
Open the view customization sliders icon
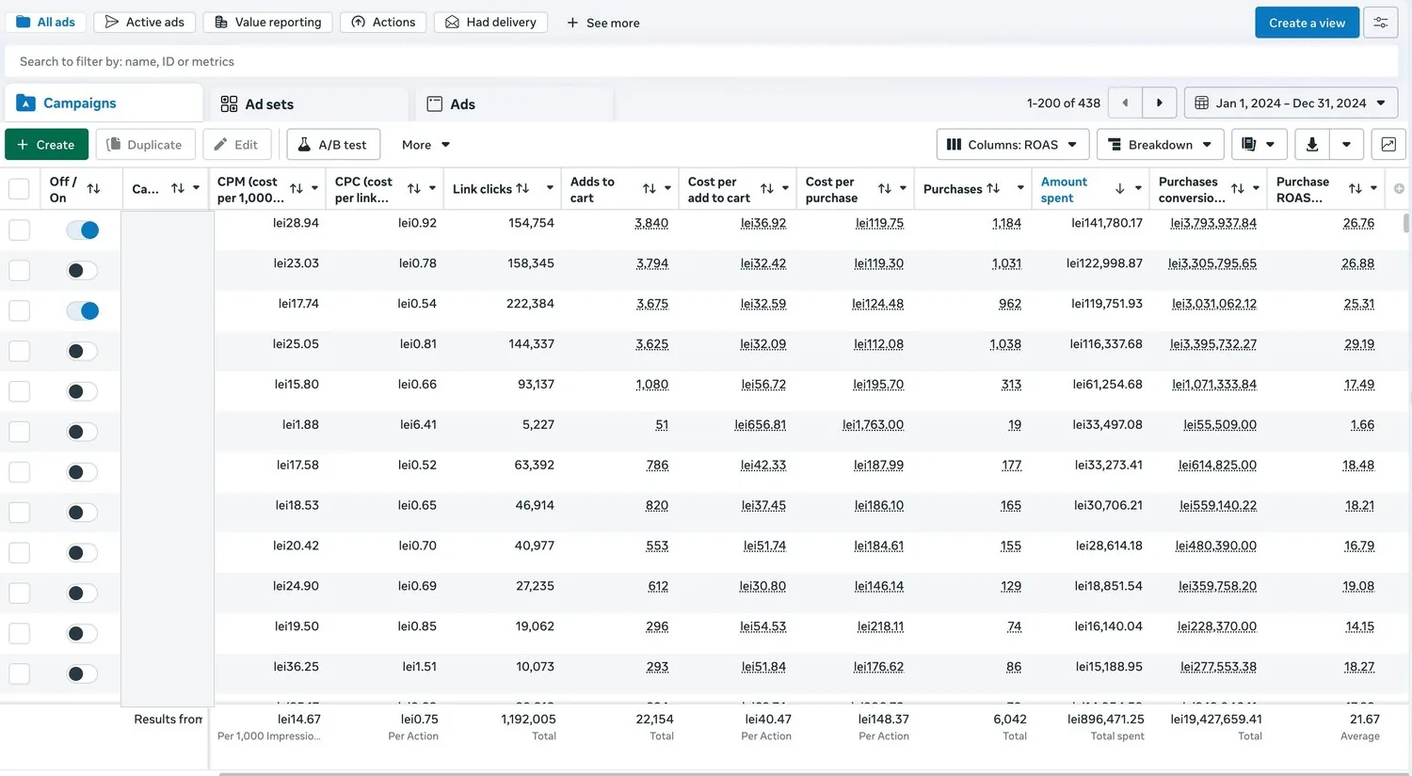[1380, 23]
